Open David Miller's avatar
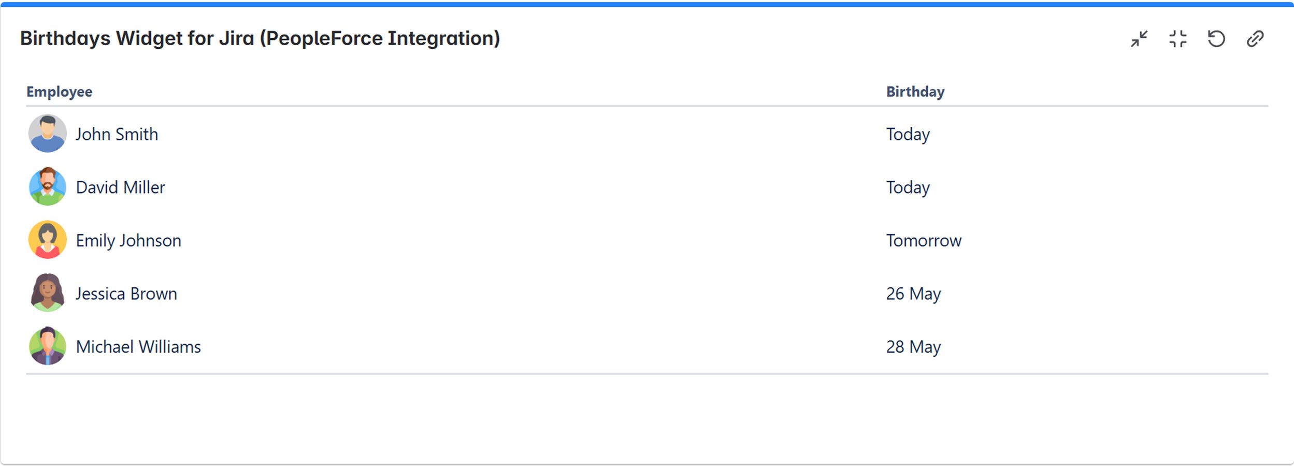 (48, 186)
